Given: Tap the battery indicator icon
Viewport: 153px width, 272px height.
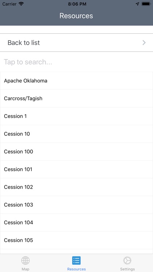Looking at the screenshot, I should (x=146, y=4).
